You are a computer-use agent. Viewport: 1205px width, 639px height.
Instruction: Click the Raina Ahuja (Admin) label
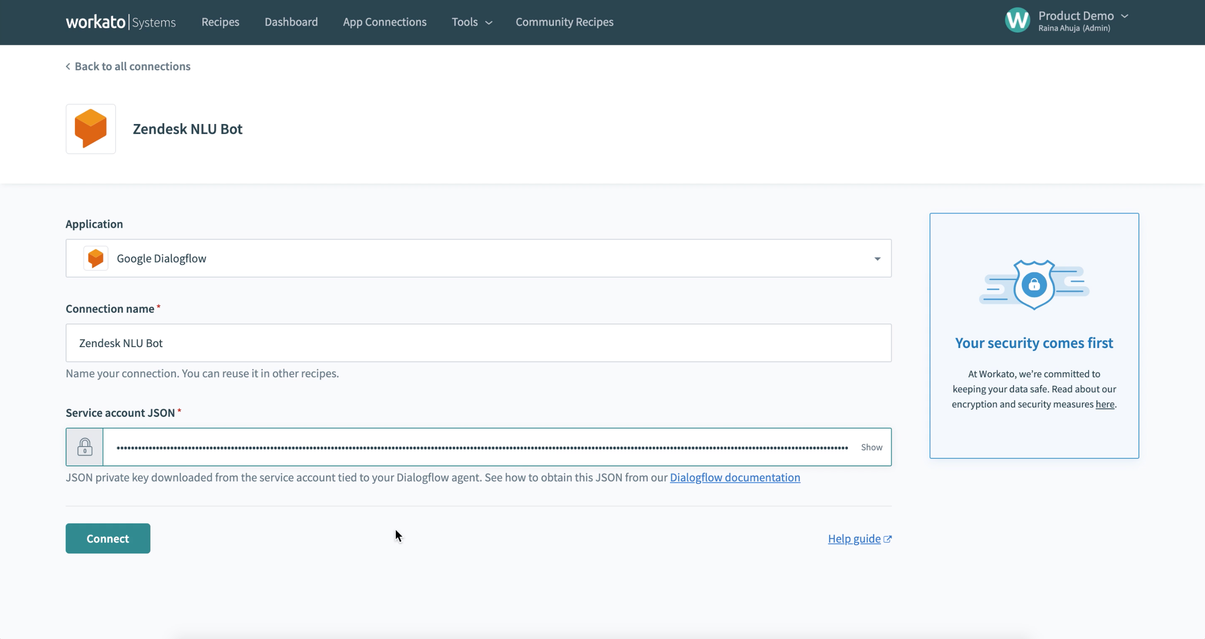click(1074, 28)
